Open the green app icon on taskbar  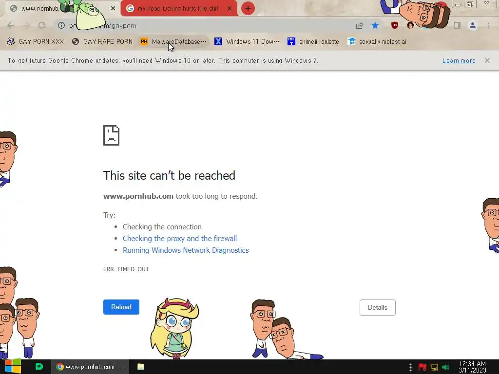pos(39,367)
